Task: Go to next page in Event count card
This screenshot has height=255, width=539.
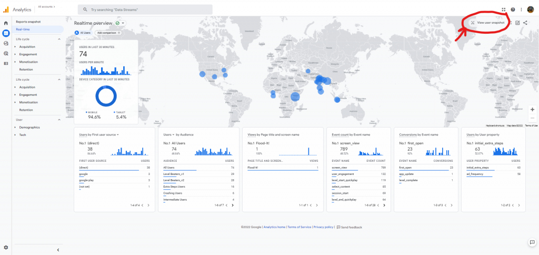Action: [384, 205]
